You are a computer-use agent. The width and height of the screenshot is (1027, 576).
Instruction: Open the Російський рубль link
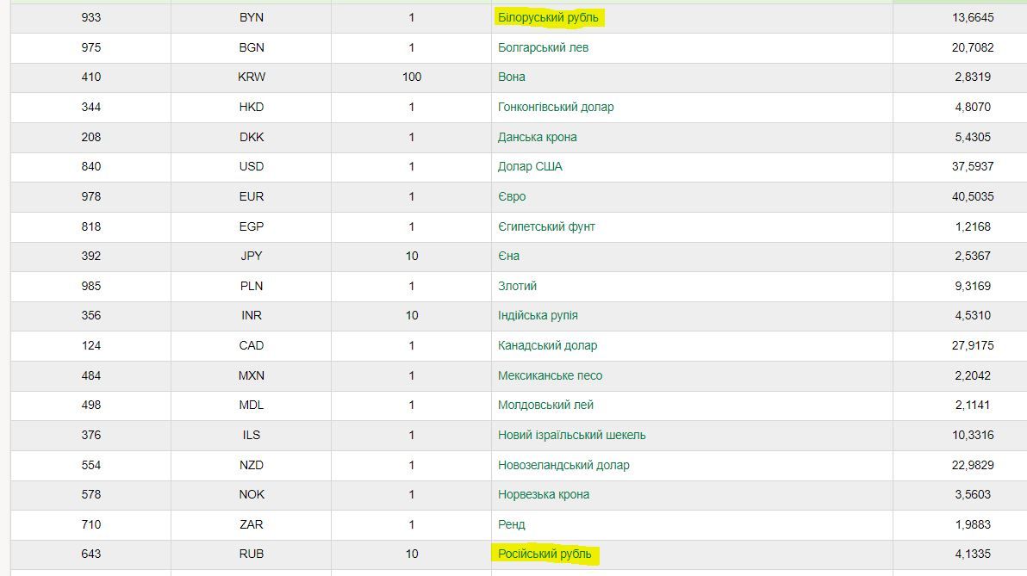545,554
